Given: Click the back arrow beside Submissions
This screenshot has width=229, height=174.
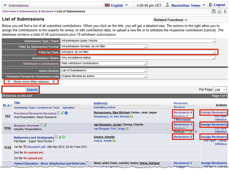Looking at the screenshot, I should [x=5, y=5].
